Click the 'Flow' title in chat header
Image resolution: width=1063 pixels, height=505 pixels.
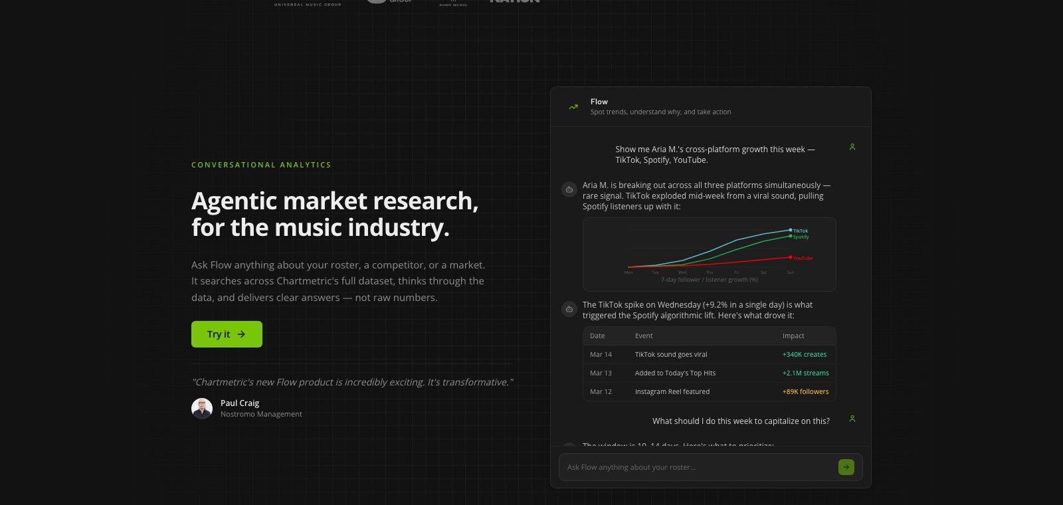599,102
